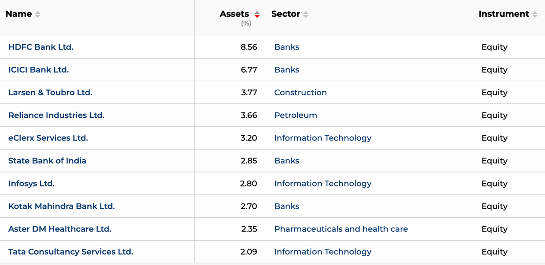This screenshot has width=545, height=265.
Task: Open the Petroleum sector link
Action: (295, 116)
